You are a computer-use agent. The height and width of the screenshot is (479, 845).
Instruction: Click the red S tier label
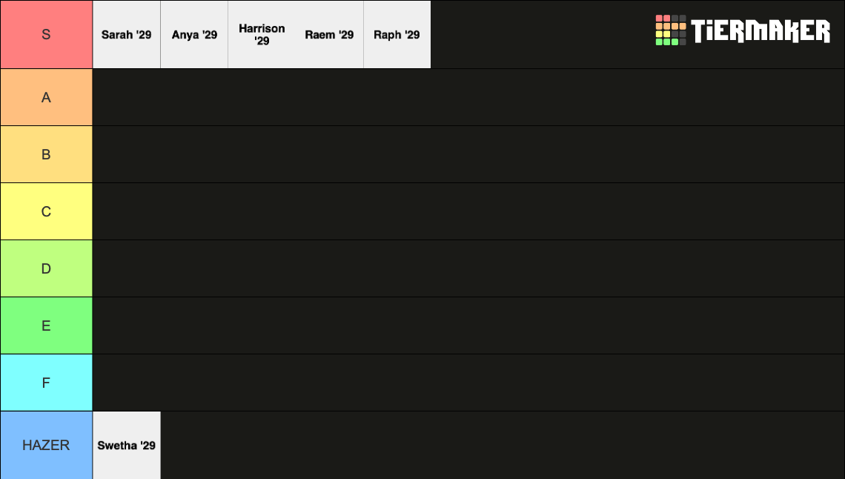(x=47, y=35)
